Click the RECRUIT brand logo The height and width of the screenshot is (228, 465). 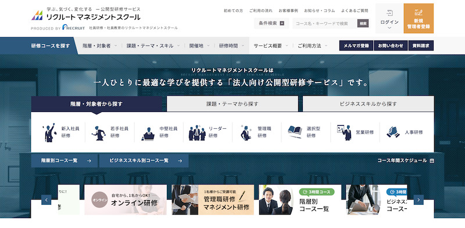pyautogui.click(x=74, y=27)
